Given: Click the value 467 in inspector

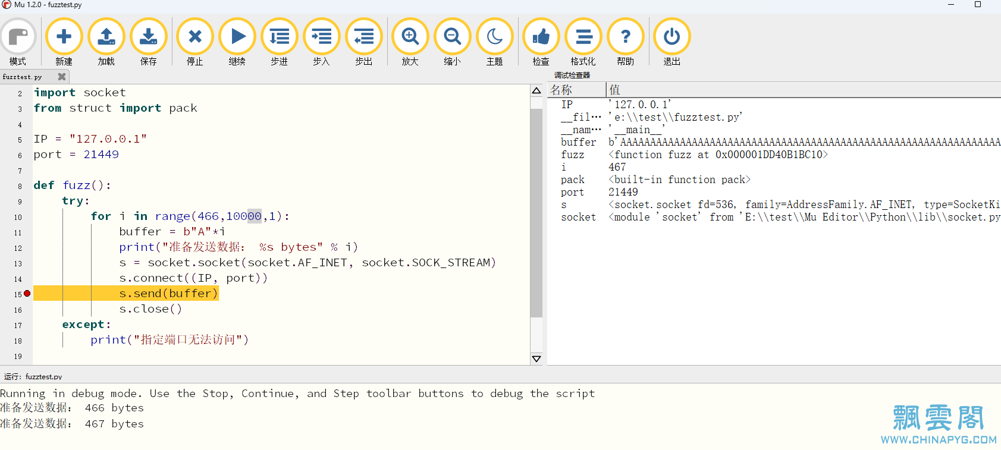Looking at the screenshot, I should (x=617, y=167).
